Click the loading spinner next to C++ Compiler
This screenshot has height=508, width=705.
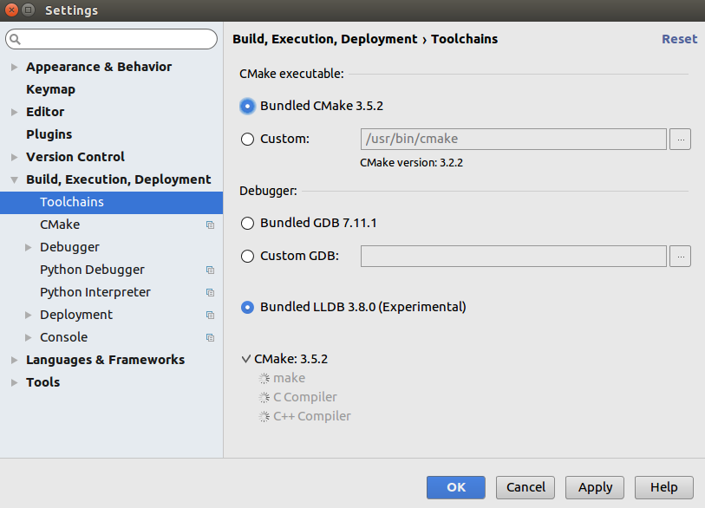(264, 417)
